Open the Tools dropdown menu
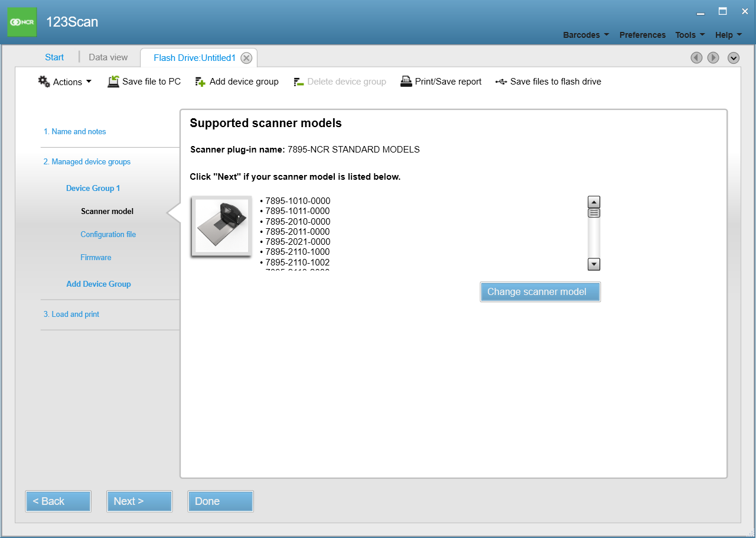 689,35
